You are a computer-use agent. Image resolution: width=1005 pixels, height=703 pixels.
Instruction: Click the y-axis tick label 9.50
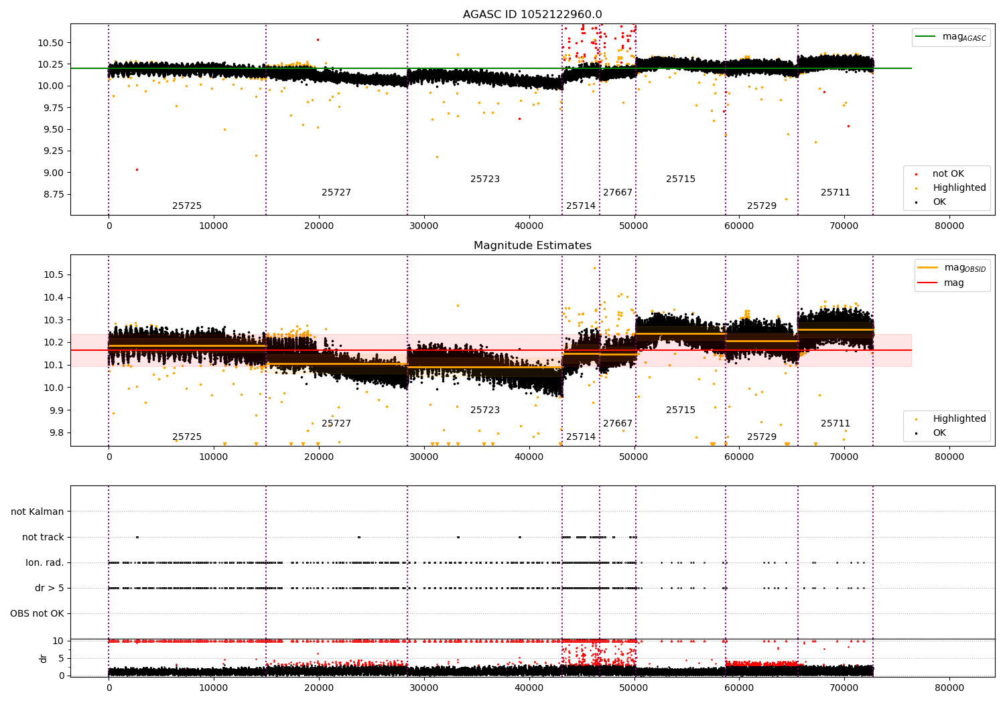pos(54,130)
